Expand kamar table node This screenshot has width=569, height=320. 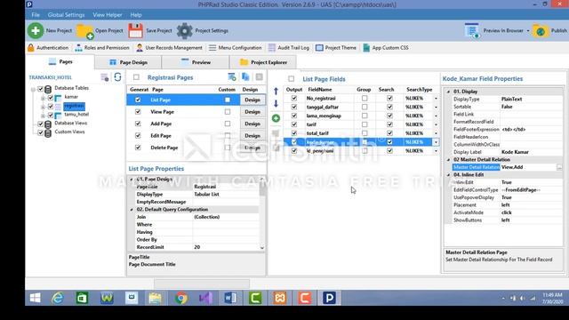[43, 98]
